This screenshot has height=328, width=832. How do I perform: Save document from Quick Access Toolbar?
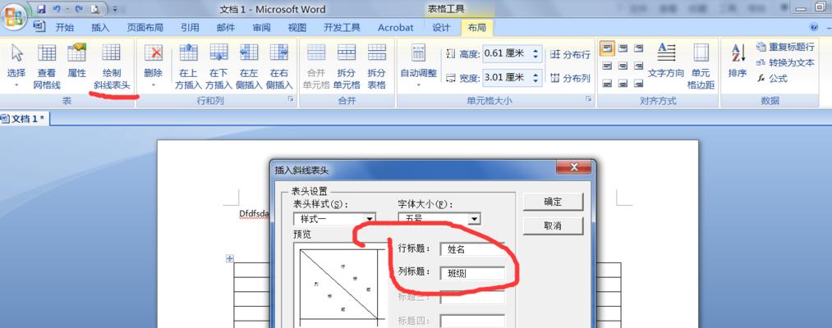click(41, 9)
